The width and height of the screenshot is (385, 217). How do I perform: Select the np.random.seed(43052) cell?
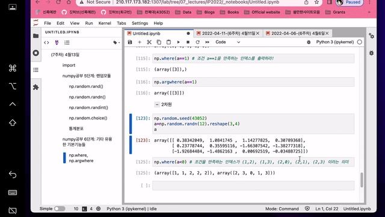pos(253,124)
